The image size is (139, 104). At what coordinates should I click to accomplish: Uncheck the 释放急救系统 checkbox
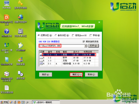(x=84, y=42)
